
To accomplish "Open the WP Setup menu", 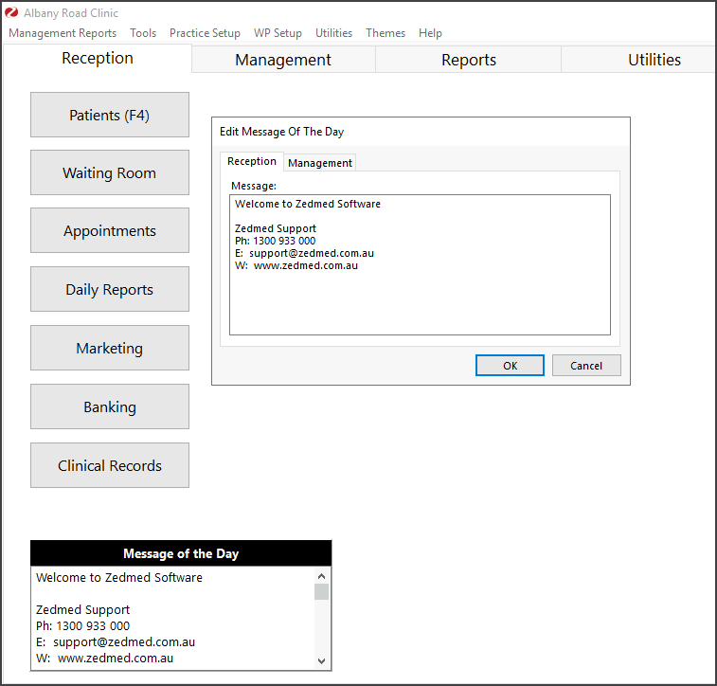I will pyautogui.click(x=278, y=33).
